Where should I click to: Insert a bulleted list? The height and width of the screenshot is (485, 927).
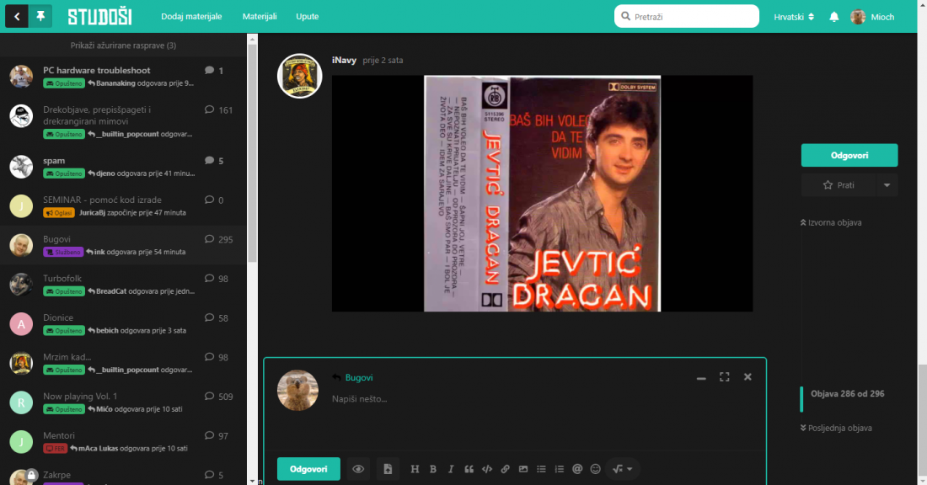pos(541,469)
